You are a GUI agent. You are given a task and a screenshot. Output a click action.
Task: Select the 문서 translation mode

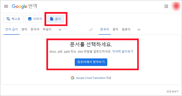[56, 19]
